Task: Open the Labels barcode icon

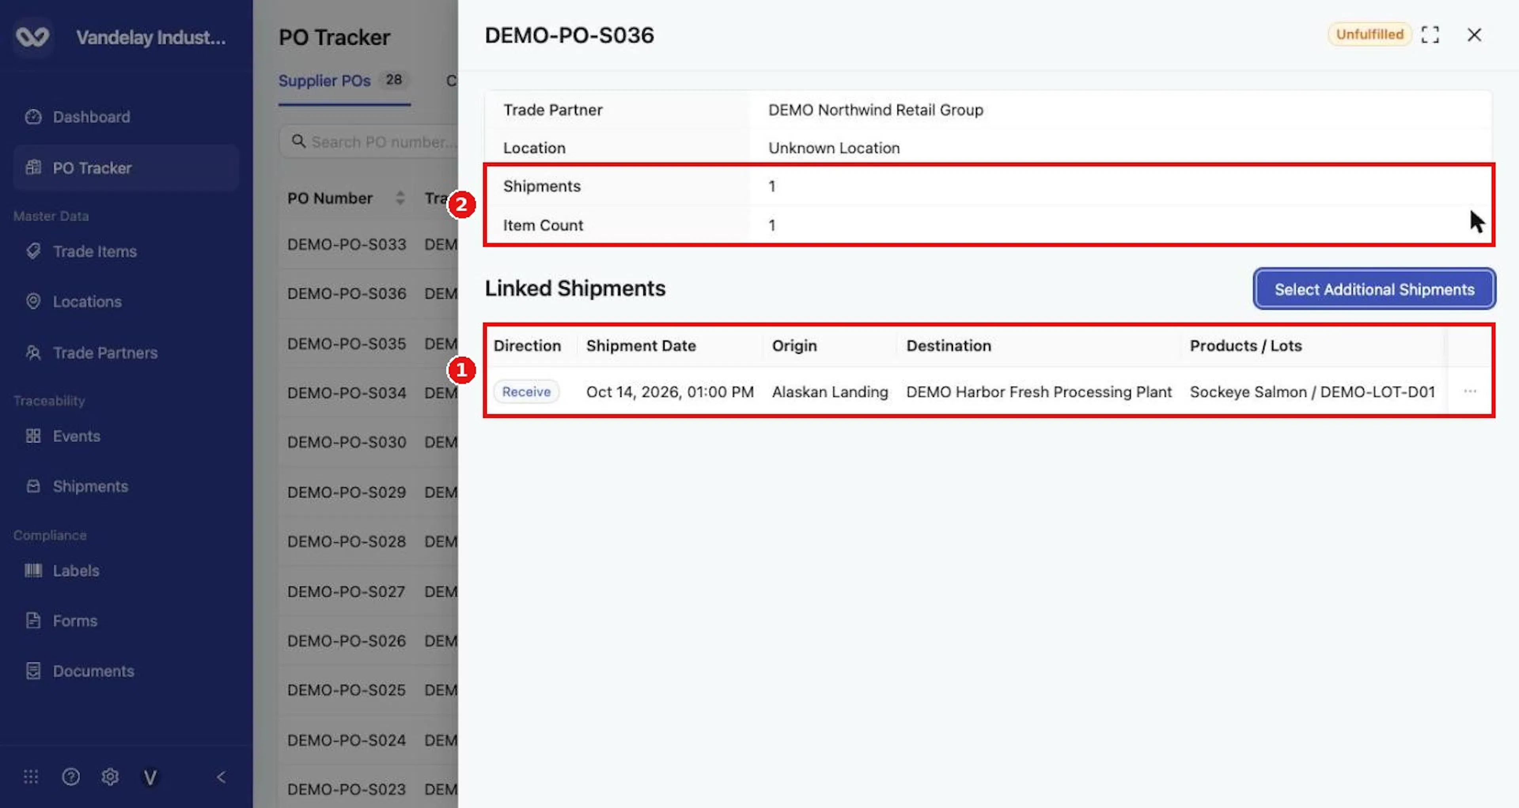Action: point(33,570)
